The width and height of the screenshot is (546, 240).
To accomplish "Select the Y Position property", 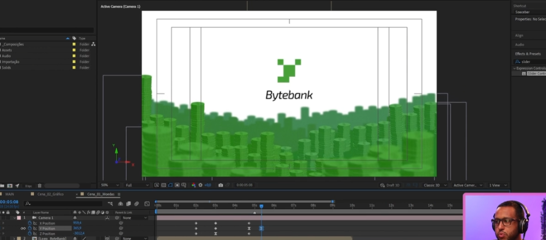I will pos(47,228).
